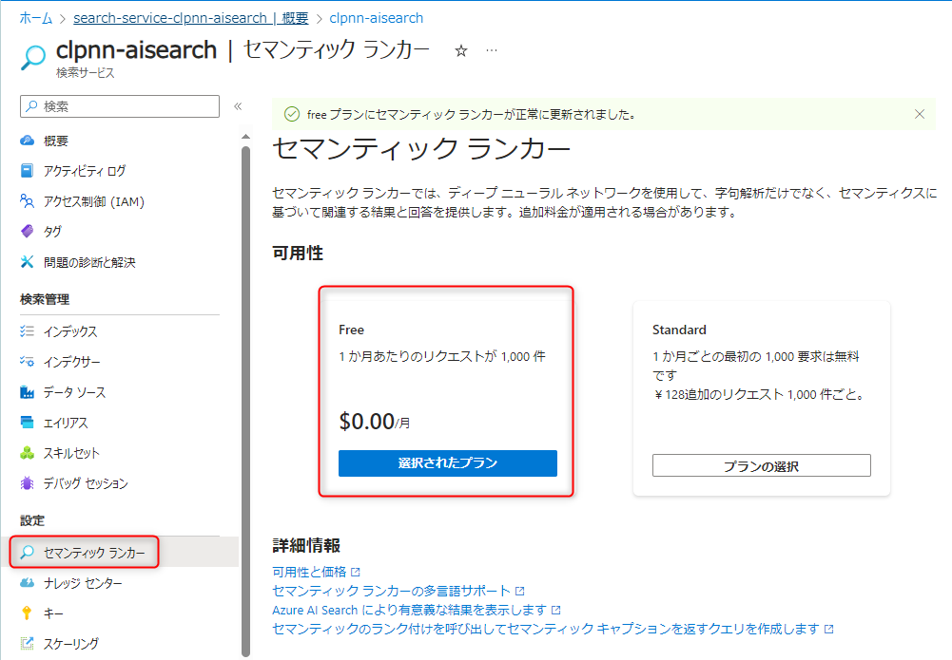
Task: Open the インデックス menu item
Action: (69, 331)
